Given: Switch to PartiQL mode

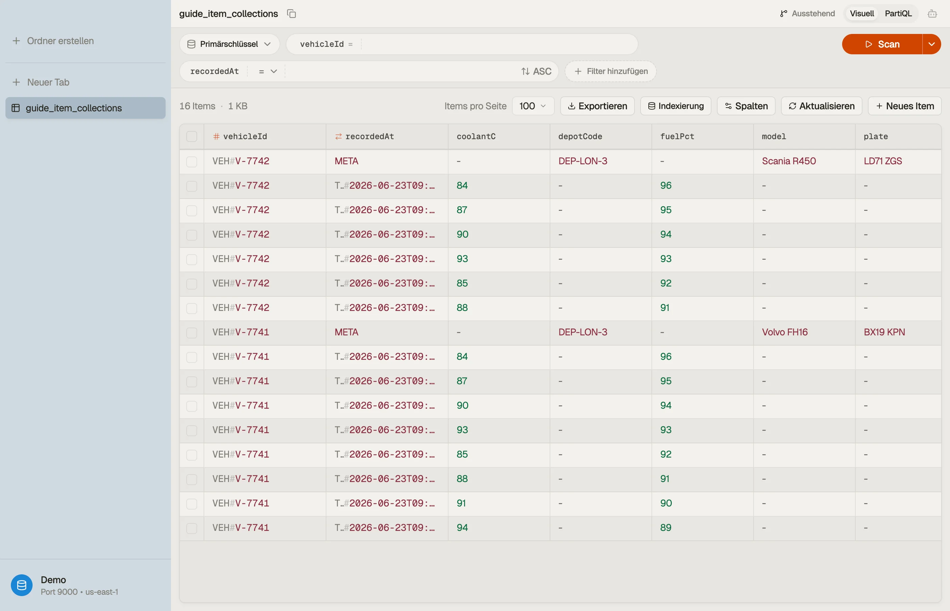Looking at the screenshot, I should [898, 14].
